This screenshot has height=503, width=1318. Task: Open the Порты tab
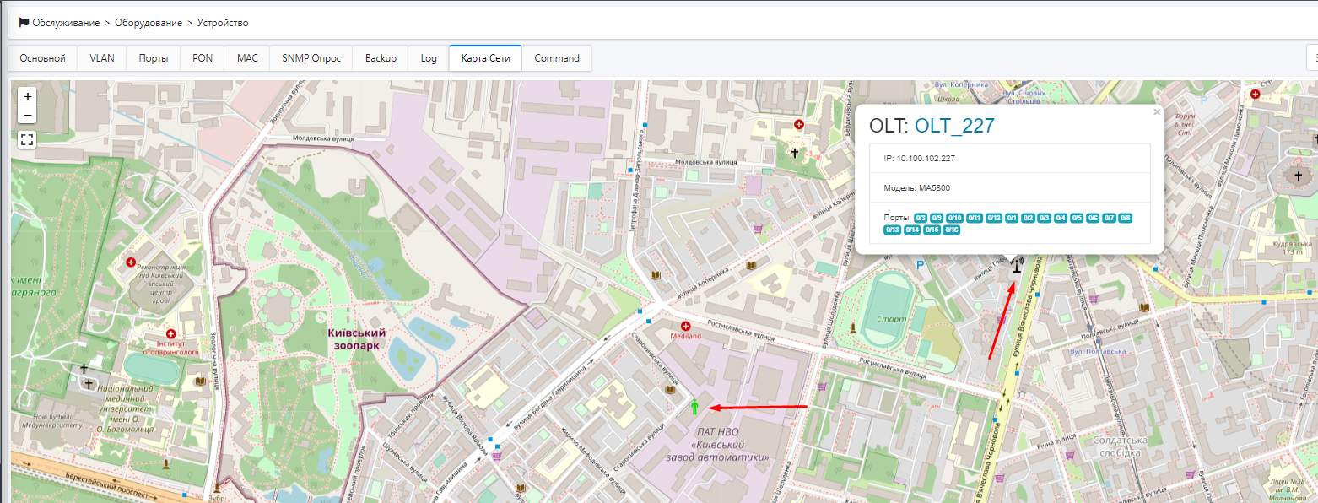154,58
